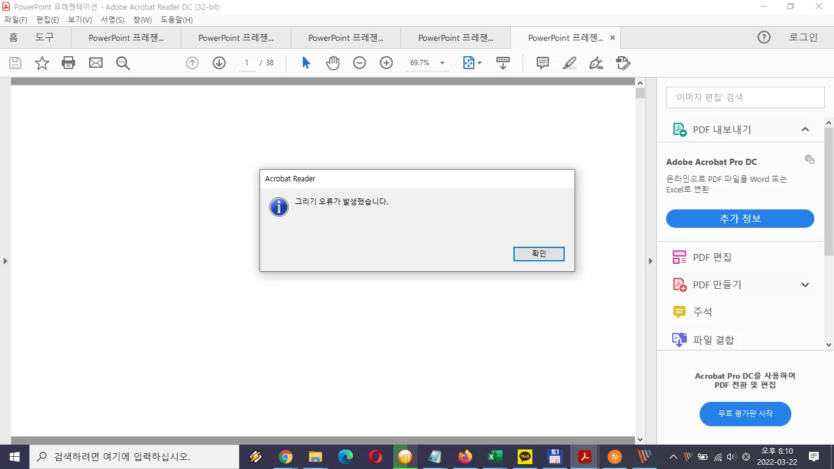
Task: Send file by email envelope icon
Action: click(x=96, y=63)
